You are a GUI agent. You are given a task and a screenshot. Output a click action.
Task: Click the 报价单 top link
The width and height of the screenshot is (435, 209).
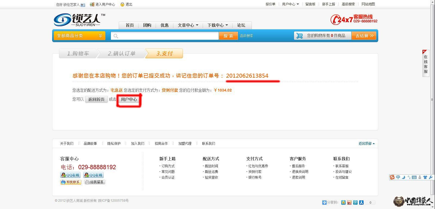pyautogui.click(x=270, y=4)
